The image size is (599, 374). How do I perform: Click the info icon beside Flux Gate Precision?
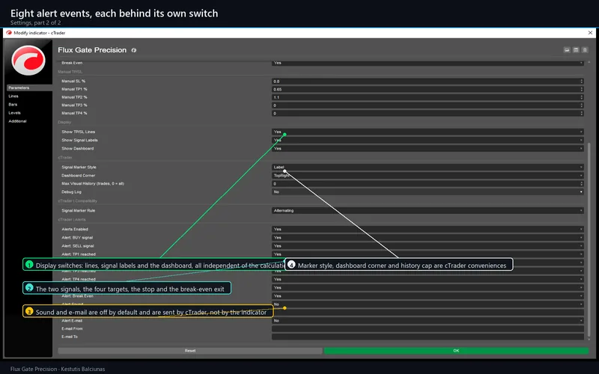(134, 50)
